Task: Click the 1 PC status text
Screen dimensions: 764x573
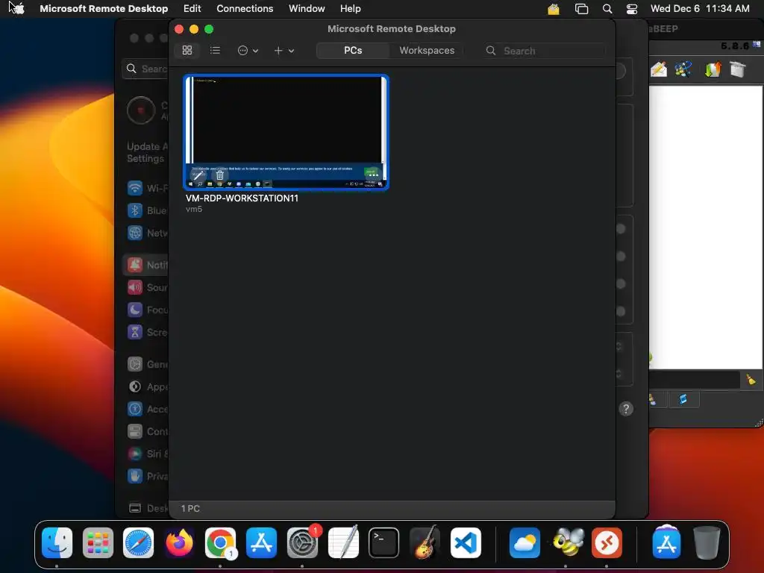Action: coord(190,508)
